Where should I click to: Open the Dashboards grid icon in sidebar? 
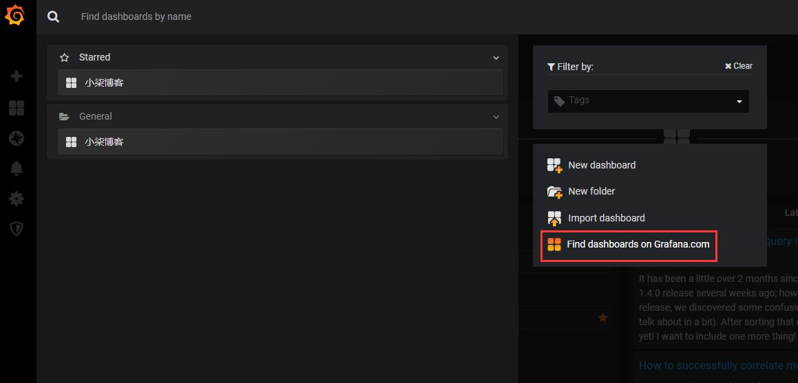click(x=17, y=108)
